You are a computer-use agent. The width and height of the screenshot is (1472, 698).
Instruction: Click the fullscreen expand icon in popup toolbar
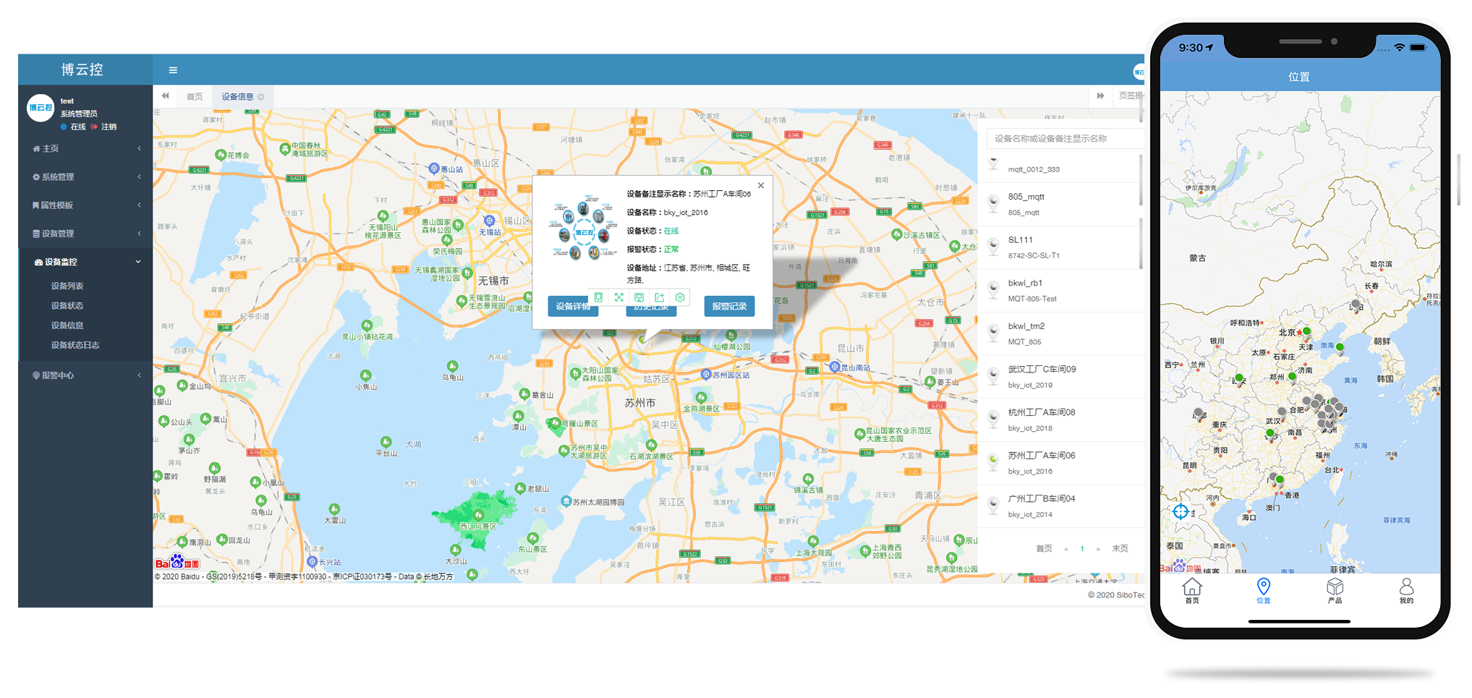[x=618, y=297]
